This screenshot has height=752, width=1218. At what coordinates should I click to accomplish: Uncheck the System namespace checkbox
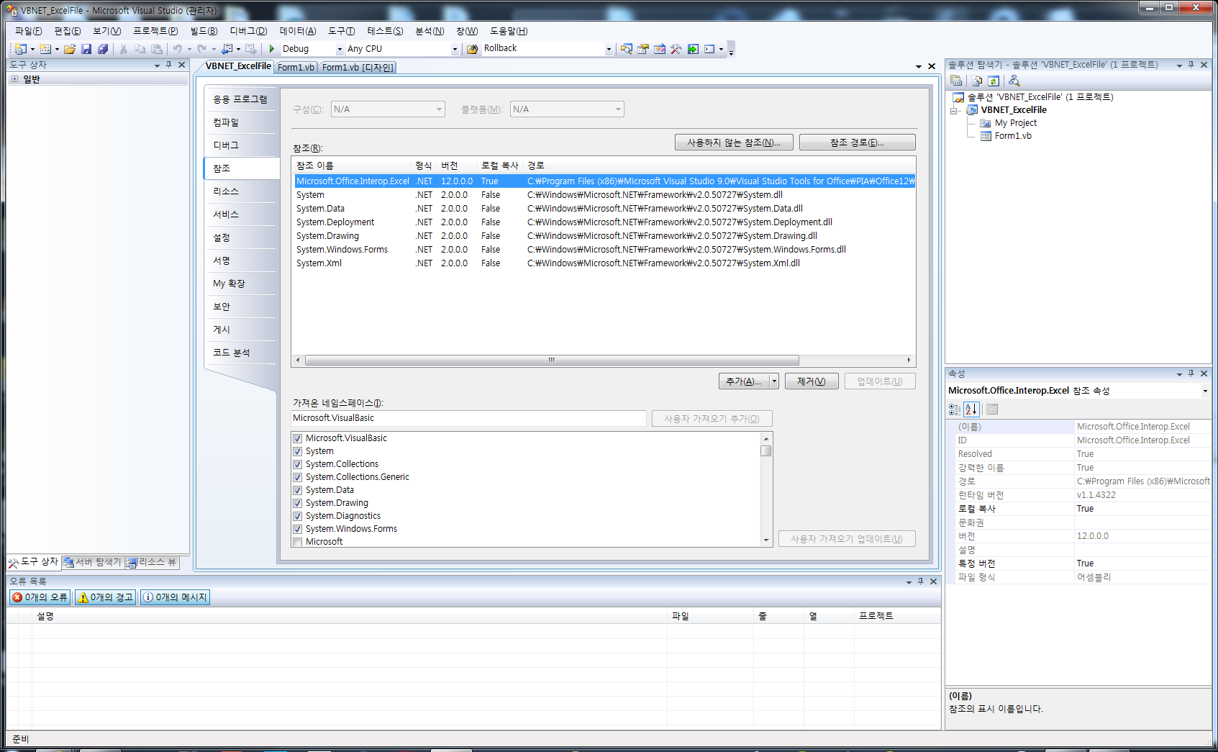[x=297, y=451]
